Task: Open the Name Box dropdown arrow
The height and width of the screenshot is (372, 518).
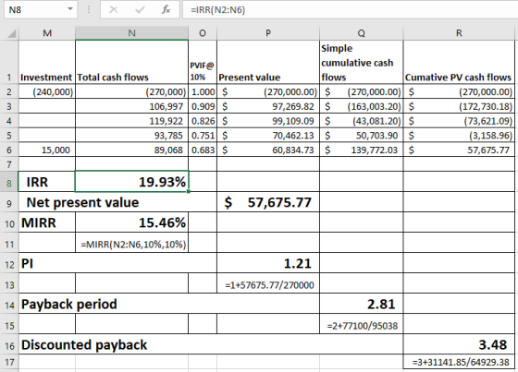Action: [x=70, y=9]
